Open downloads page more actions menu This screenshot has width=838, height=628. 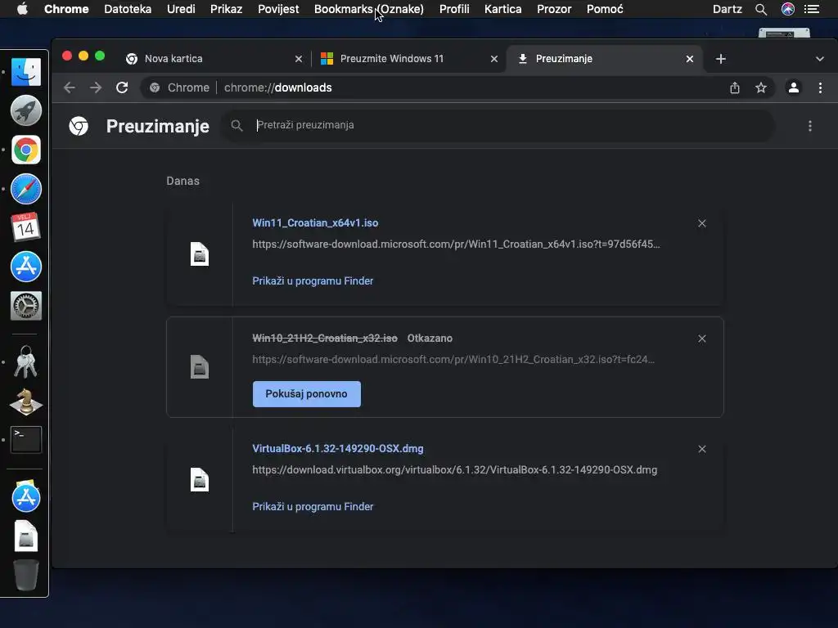tap(810, 126)
